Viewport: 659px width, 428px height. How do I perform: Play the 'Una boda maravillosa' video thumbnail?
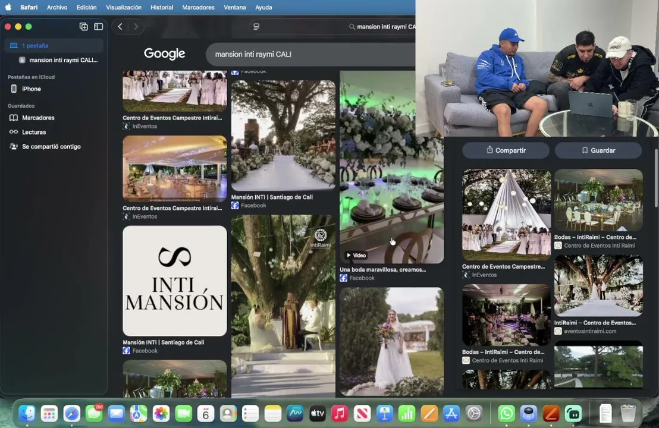pos(391,167)
